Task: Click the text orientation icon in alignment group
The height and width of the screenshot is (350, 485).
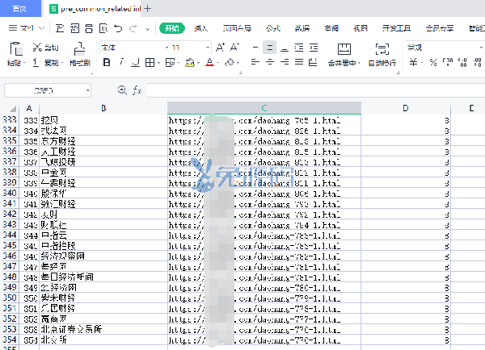Action: pyautogui.click(x=313, y=62)
